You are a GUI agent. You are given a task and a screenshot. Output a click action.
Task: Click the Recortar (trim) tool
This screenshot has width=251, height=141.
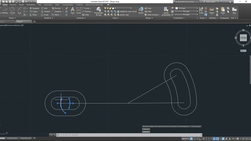(56, 8)
